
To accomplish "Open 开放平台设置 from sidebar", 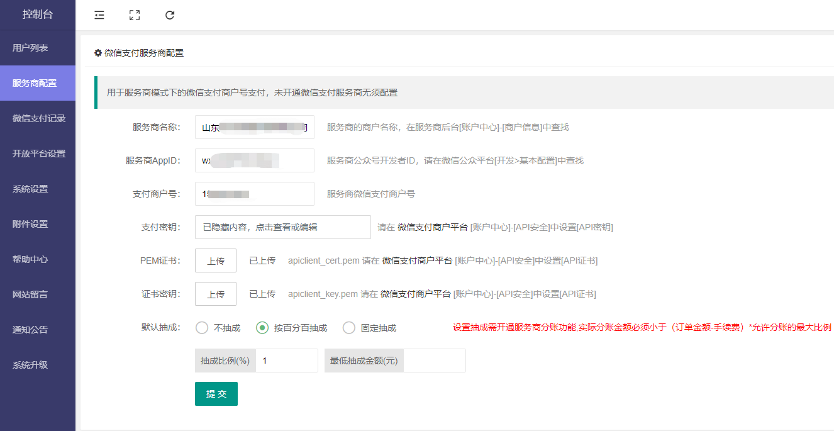I will tap(38, 154).
